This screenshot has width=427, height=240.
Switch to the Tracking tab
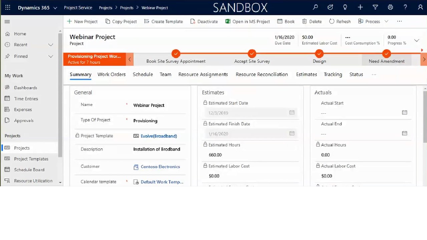[x=333, y=74]
